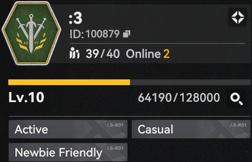Click the /.0-R01 code on the Active tag
The image size is (252, 162).
pos(115,125)
